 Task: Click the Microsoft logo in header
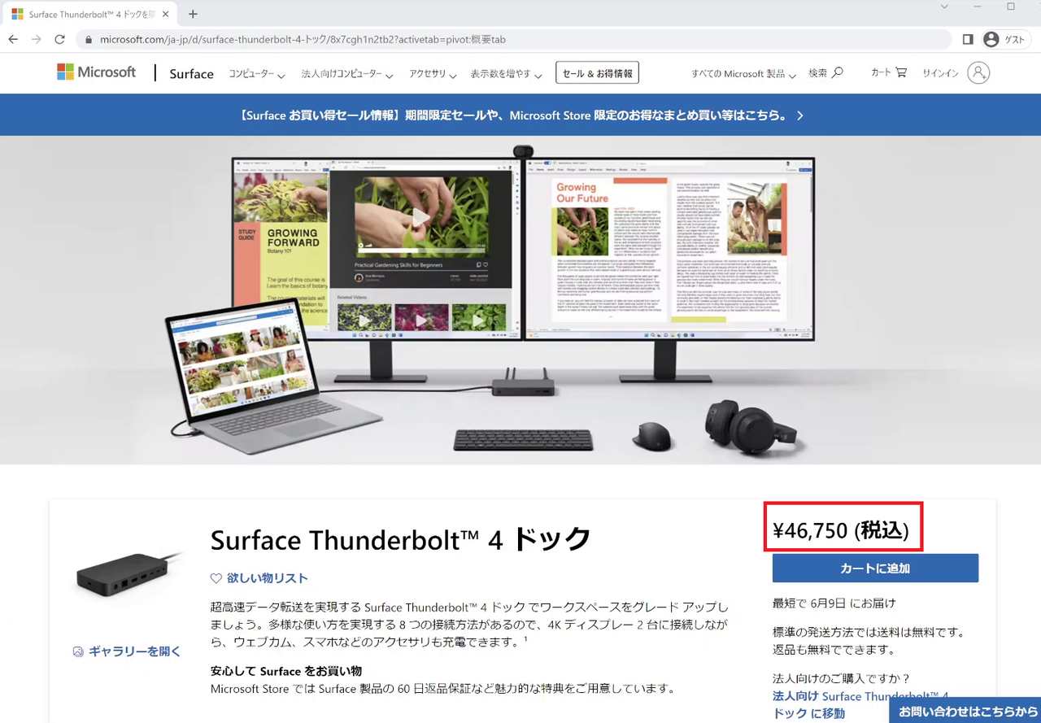click(96, 72)
